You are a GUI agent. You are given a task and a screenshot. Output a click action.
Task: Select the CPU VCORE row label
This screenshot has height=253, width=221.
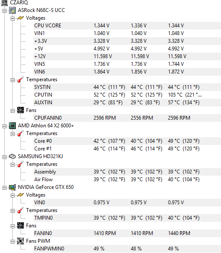(47, 26)
